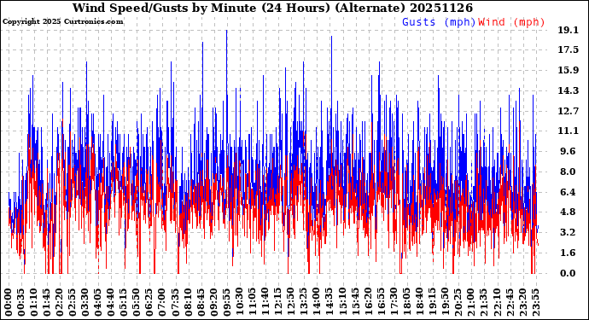This screenshot has height=320, width=589.
Task: Click the 23:20 time axis label
Action: 522,302
